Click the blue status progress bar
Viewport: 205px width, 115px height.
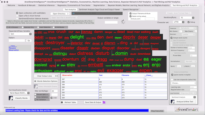coord(77,111)
